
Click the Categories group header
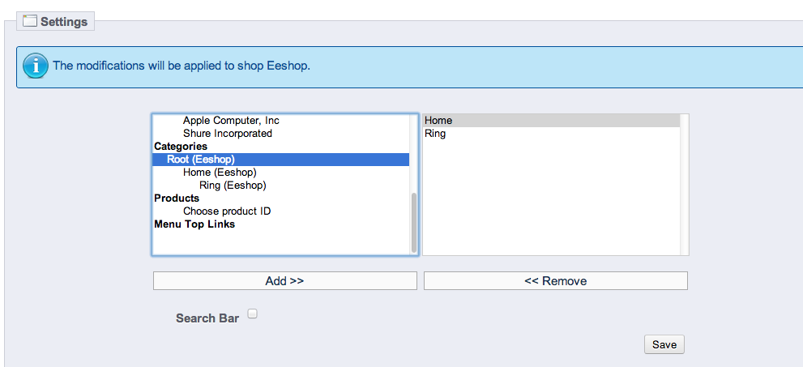pyautogui.click(x=181, y=147)
